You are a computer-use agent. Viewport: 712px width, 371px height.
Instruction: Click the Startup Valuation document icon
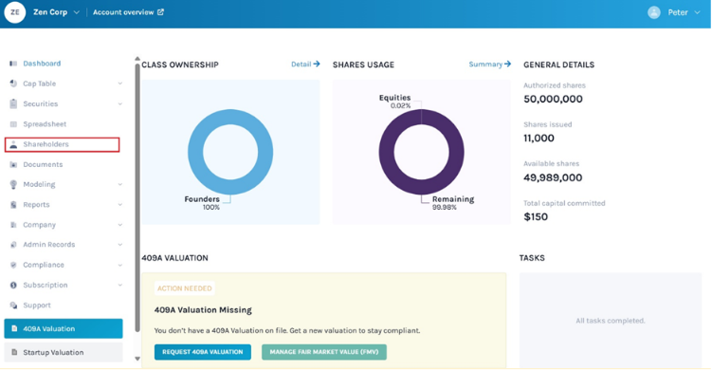tap(14, 352)
